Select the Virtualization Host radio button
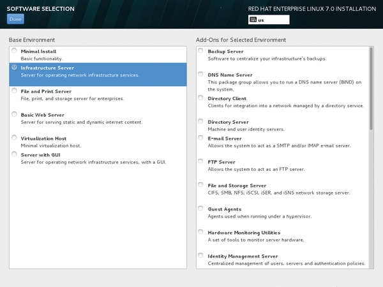This screenshot has width=383, height=287. [x=14, y=138]
